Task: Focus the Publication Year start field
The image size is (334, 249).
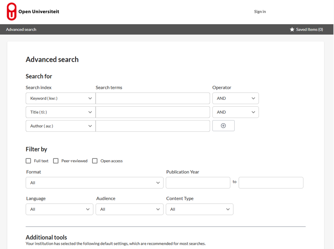Action: tap(198, 183)
